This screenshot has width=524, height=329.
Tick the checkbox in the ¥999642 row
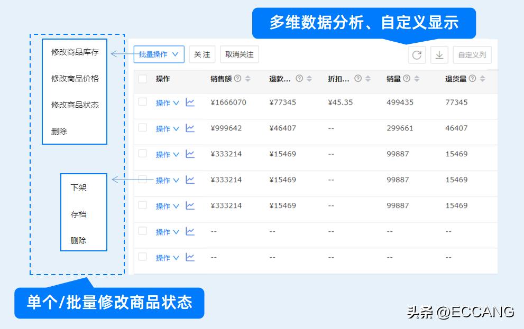[x=143, y=127]
